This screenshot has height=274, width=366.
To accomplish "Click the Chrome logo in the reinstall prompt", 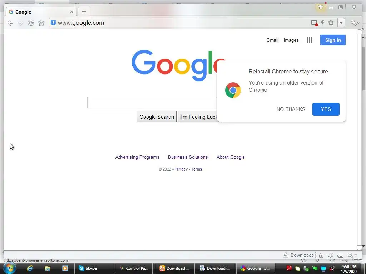I will pos(233,90).
